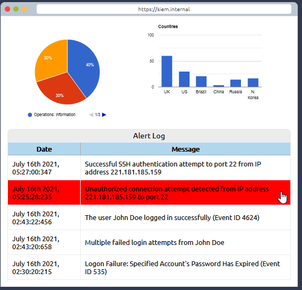Select the John Doe logged in successfully alert
302x290 pixels.
[149, 217]
